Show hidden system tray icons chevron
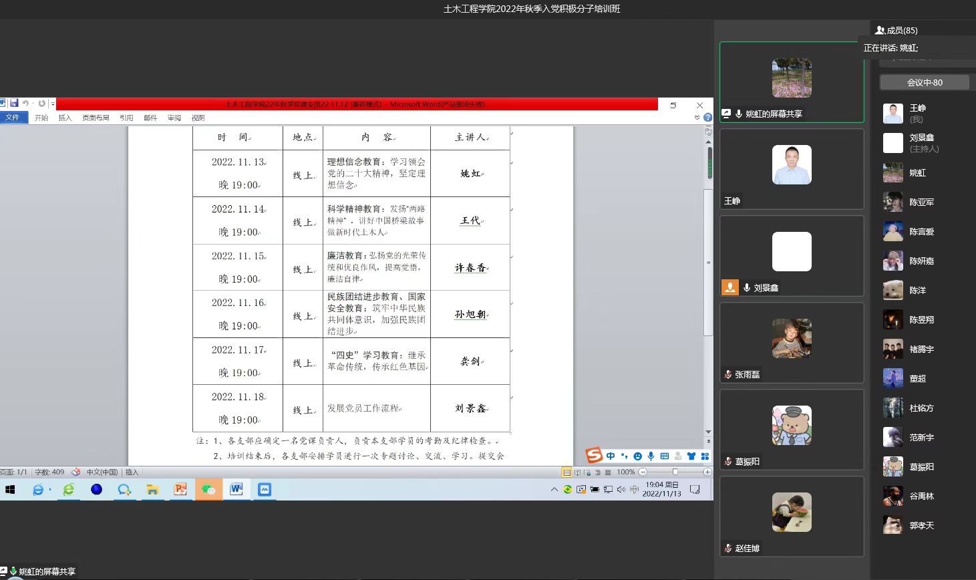Viewport: 976px width, 580px height. (x=554, y=490)
